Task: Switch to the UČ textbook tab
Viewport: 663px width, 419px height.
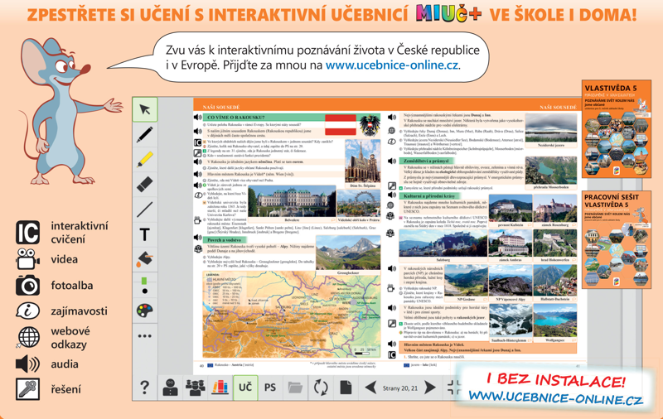Action: tap(245, 388)
